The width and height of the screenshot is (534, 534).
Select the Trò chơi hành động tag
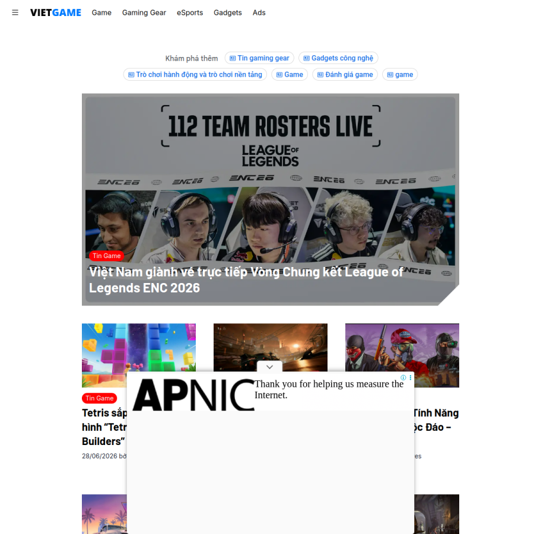tap(195, 74)
